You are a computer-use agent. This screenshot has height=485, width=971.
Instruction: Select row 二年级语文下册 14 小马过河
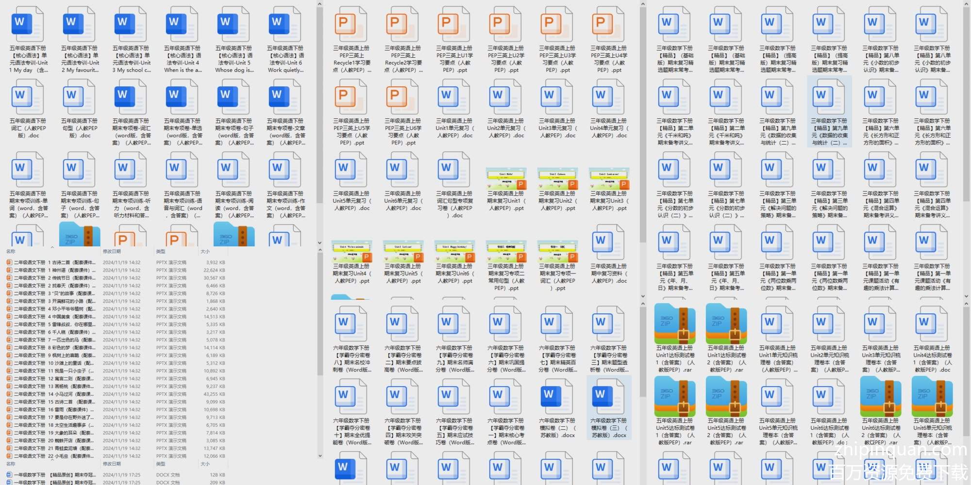pyautogui.click(x=117, y=394)
